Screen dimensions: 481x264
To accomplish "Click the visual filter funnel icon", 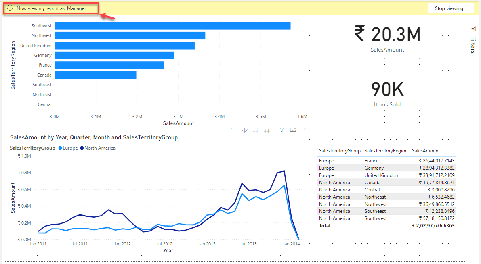I will click(282, 130).
